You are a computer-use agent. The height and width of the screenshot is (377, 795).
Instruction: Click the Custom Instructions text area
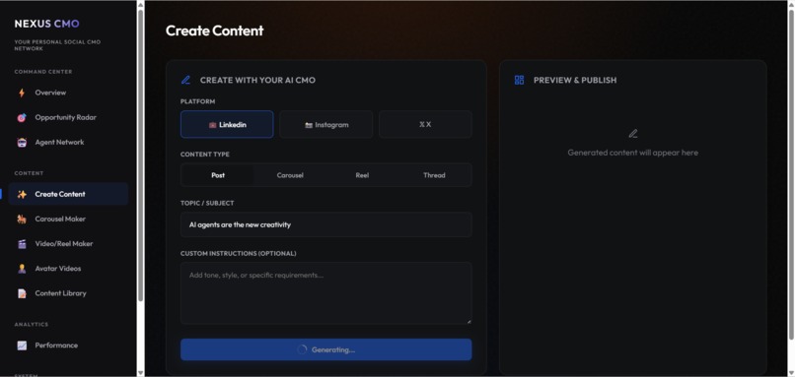pos(326,293)
